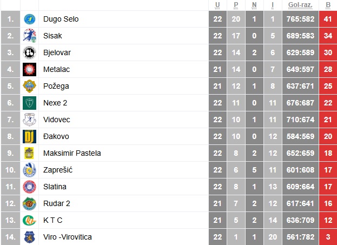The width and height of the screenshot is (337, 245).
Task: Open the Vidovec team name link
Action: click(x=56, y=120)
